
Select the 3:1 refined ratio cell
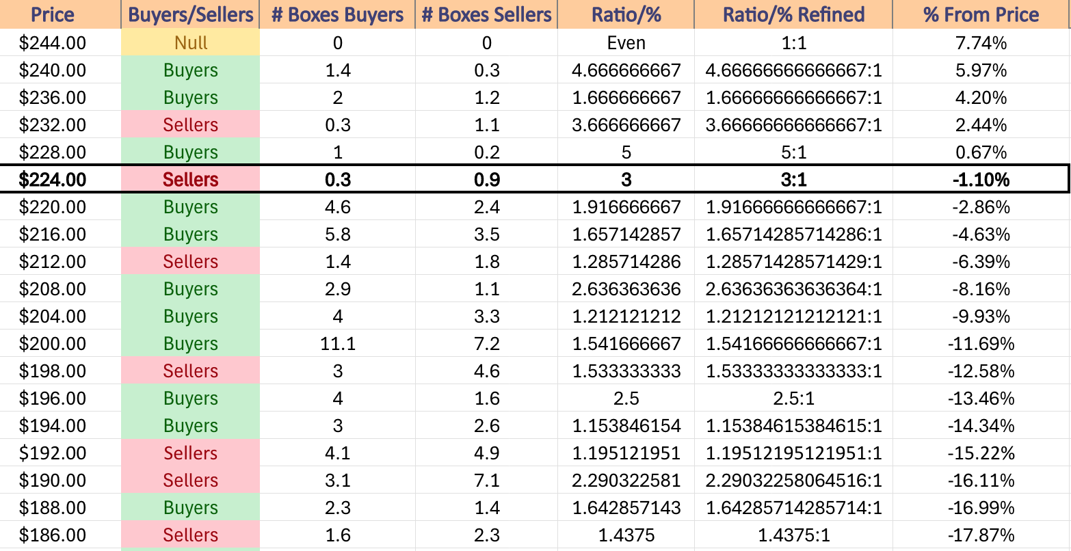click(793, 180)
